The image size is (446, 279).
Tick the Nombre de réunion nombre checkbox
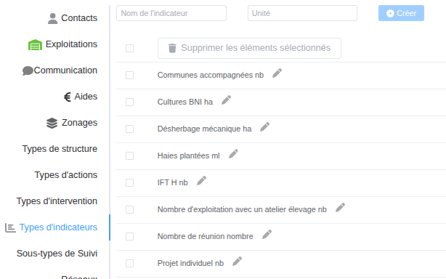tap(130, 236)
